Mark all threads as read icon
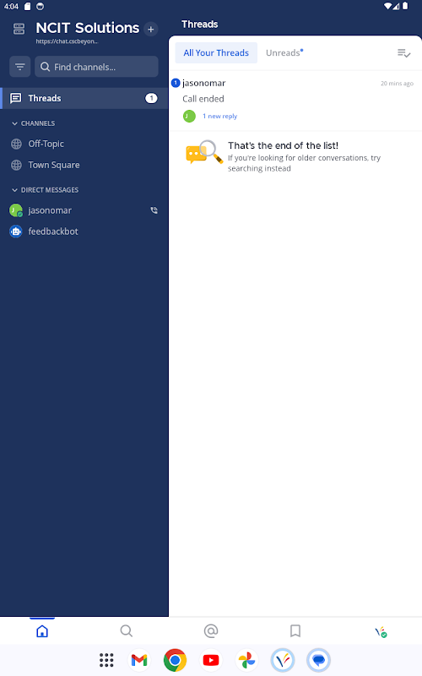Viewport: 422px width, 676px height. (x=403, y=53)
